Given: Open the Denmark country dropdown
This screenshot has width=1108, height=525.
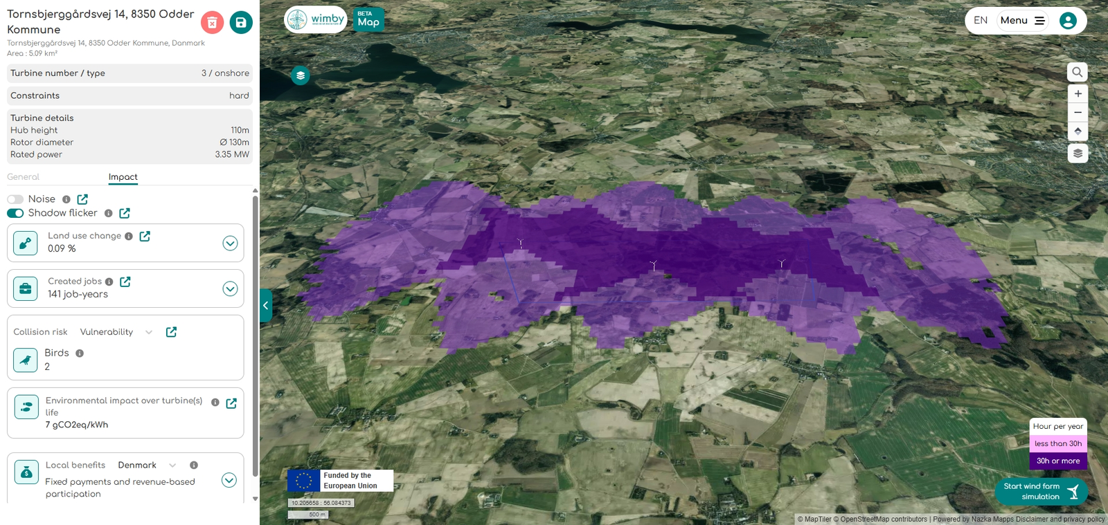Looking at the screenshot, I should click(147, 465).
